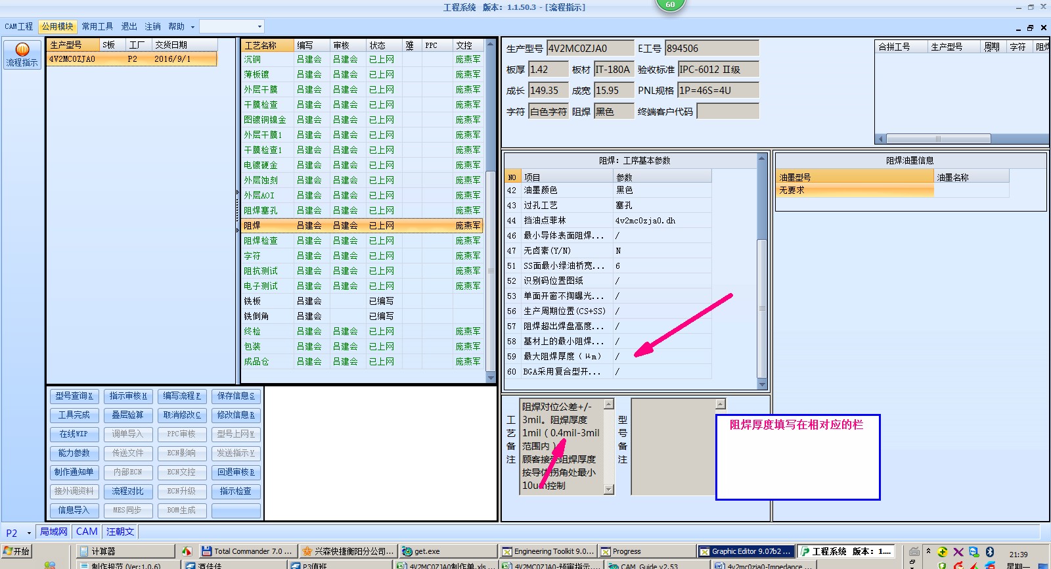The width and height of the screenshot is (1051, 569).
Task: Switch to the CAM tab at bottom
Action: tap(87, 532)
